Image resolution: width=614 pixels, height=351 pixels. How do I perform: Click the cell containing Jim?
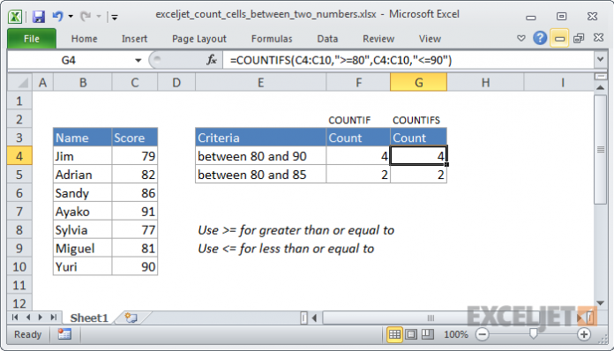[83, 156]
